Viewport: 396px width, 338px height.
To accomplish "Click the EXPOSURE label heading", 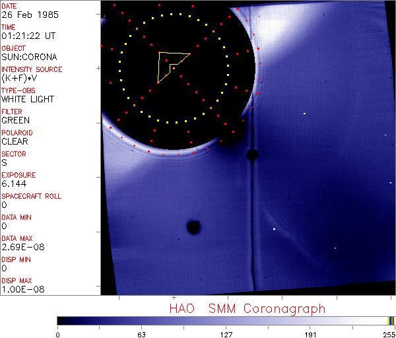I will pos(18,175).
